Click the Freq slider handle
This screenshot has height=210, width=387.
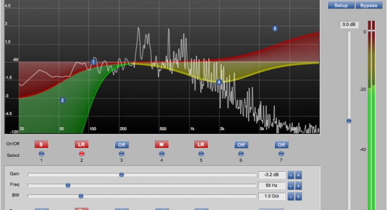[x=68, y=185]
